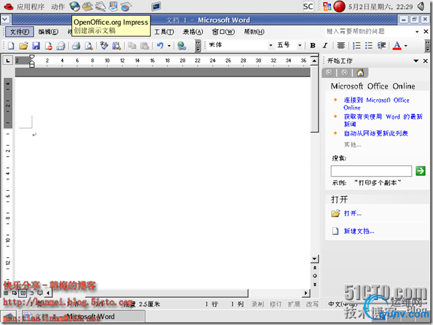
Task: Apply the red font color A icon
Action: (x=397, y=46)
